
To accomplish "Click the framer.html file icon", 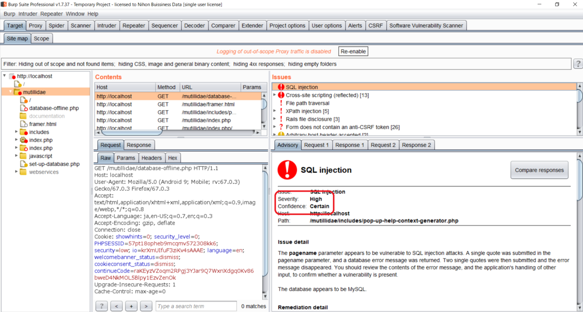I will [23, 124].
